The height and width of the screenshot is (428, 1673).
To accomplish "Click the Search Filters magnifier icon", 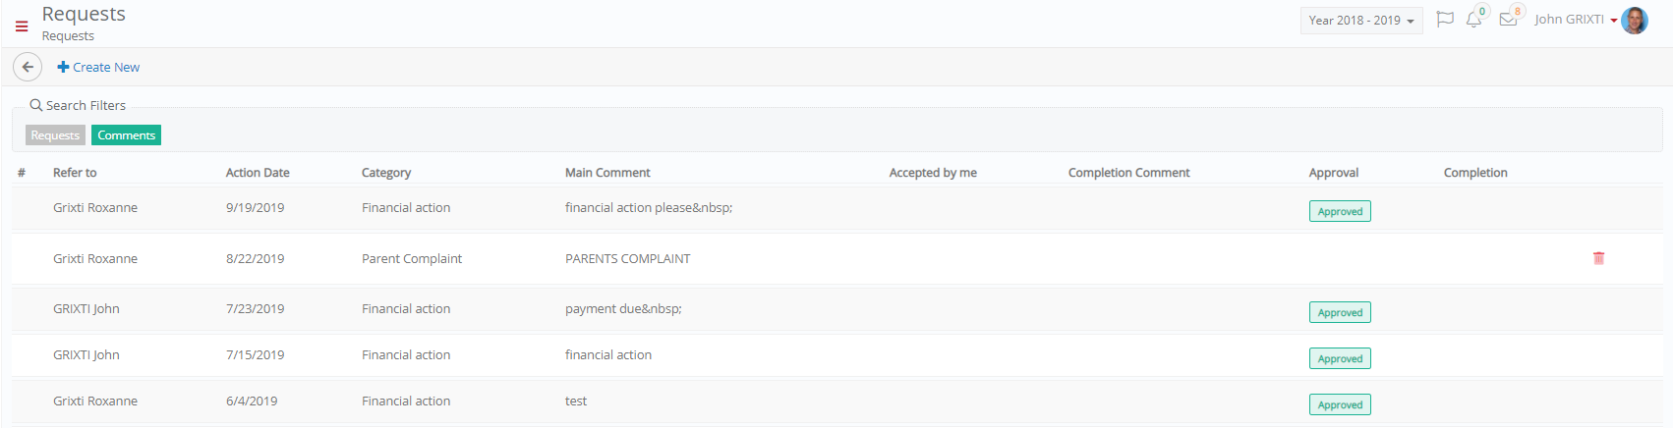I will [35, 105].
